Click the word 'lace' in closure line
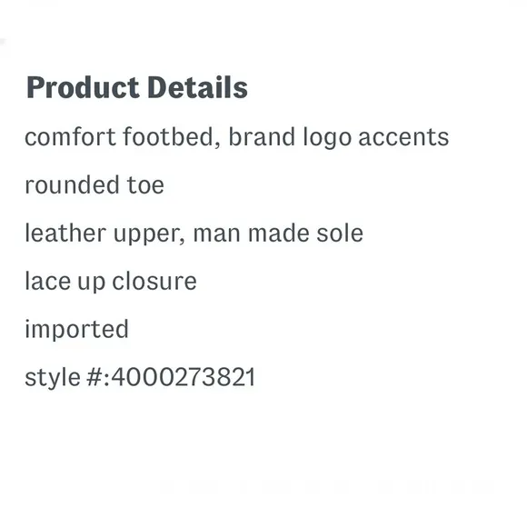 click(48, 282)
